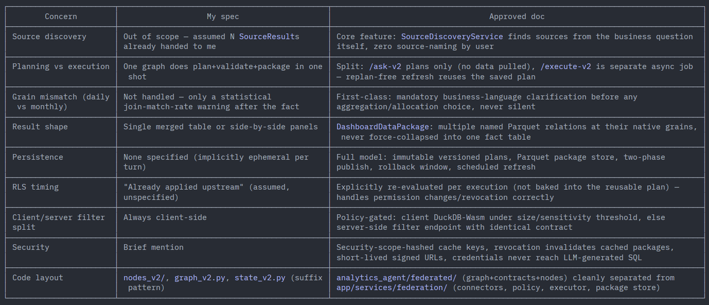This screenshot has height=305, width=709.
Task: Select the 'Grain mismatch (daily vs monthly)' cell
Action: [x=61, y=102]
